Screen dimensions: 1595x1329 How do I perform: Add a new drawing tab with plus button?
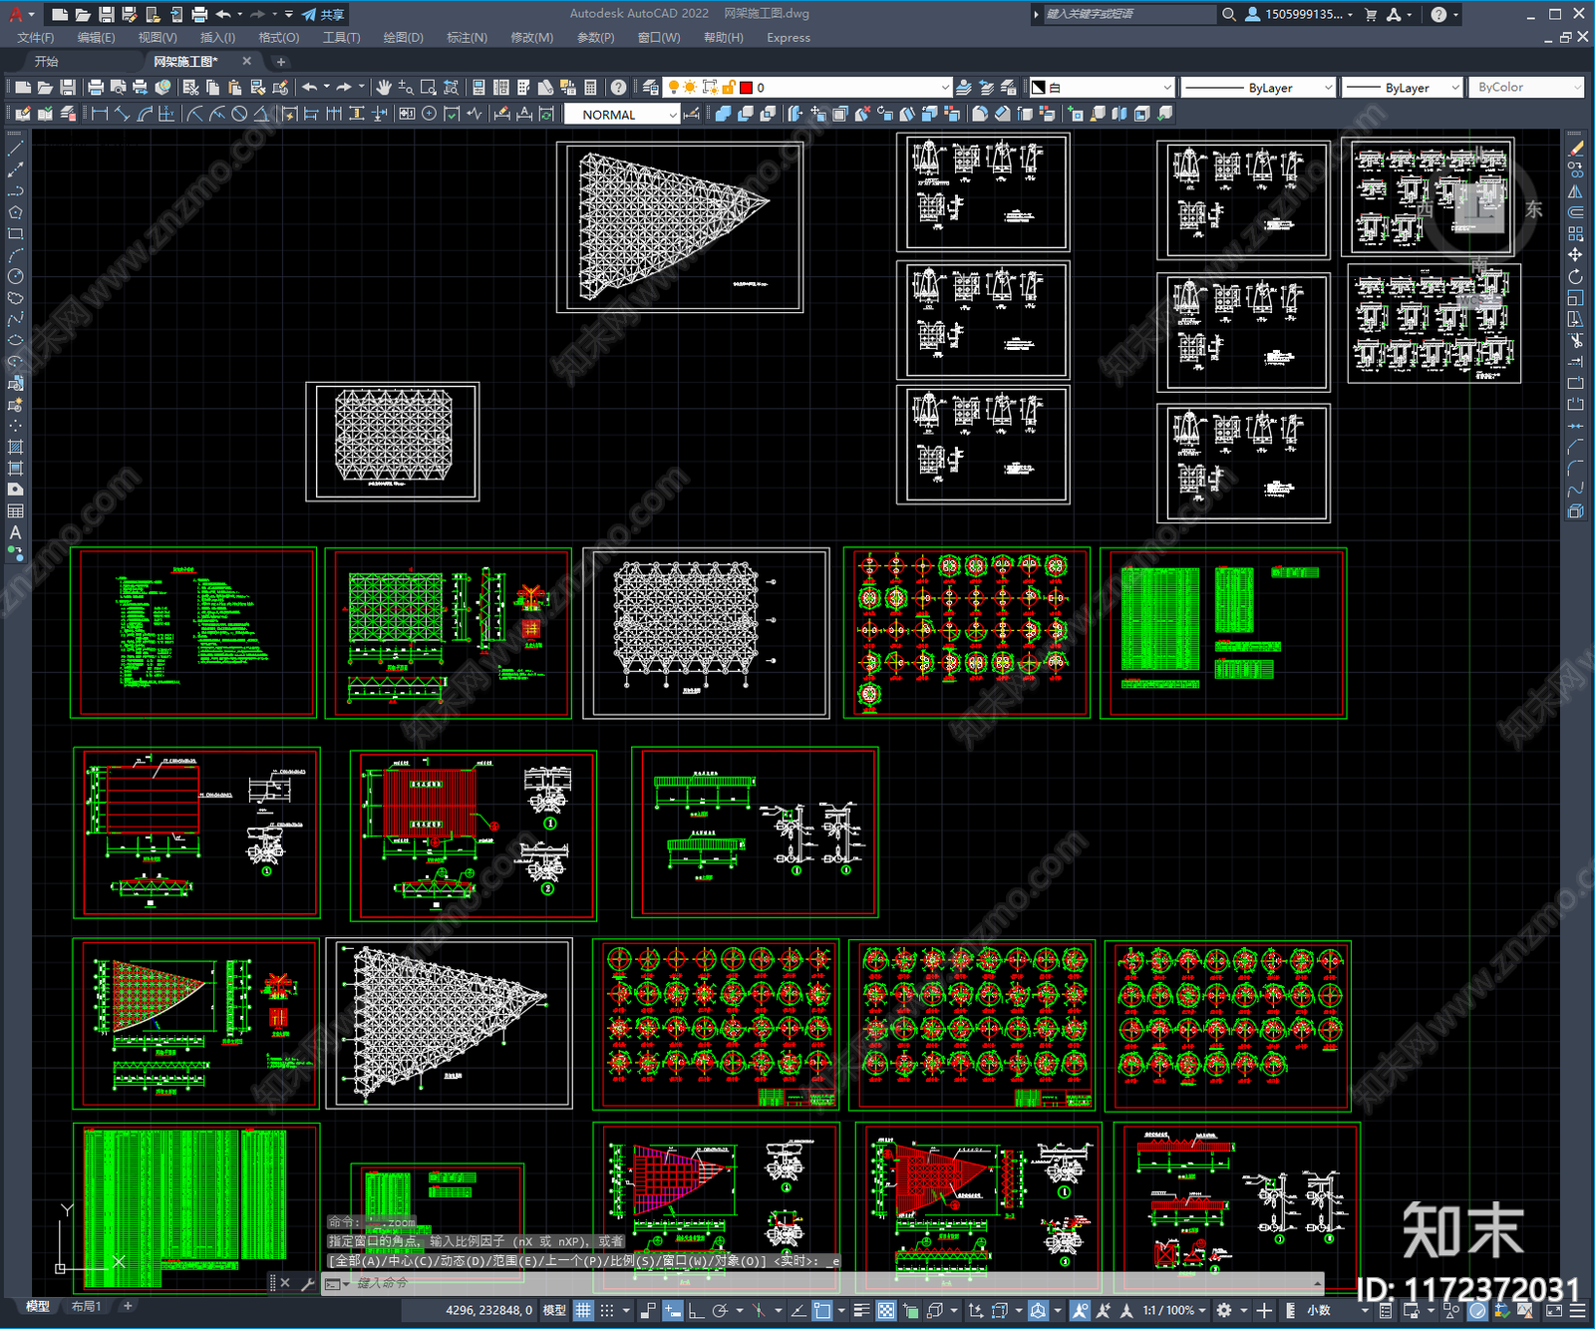[280, 62]
